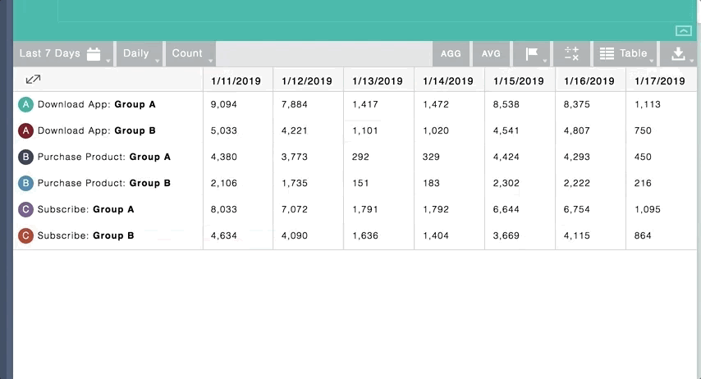Select the 1/16/2019 column header
Image resolution: width=701 pixels, height=379 pixels.
tap(589, 81)
